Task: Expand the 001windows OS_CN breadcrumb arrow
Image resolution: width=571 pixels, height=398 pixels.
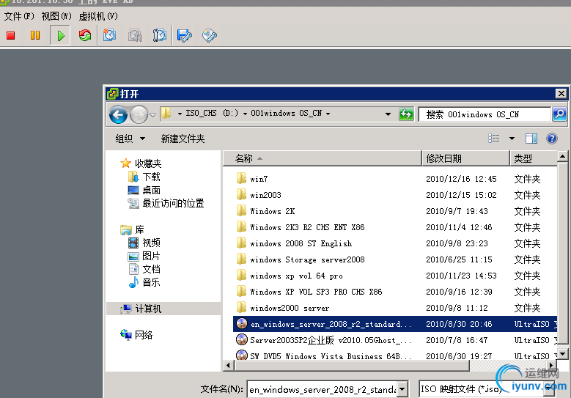Action: click(x=328, y=114)
